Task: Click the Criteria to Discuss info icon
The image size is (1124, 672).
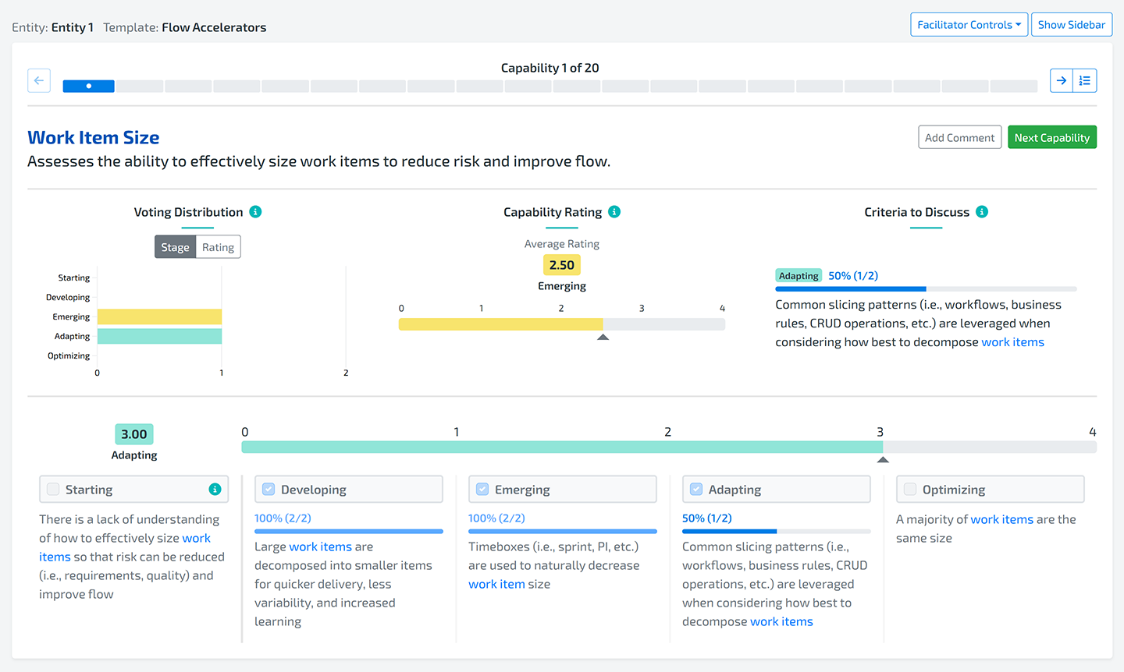Action: coord(982,212)
